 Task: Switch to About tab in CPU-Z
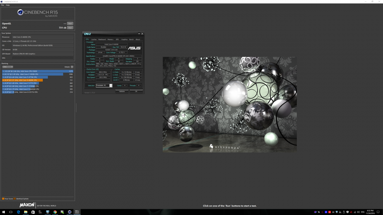[138, 39]
